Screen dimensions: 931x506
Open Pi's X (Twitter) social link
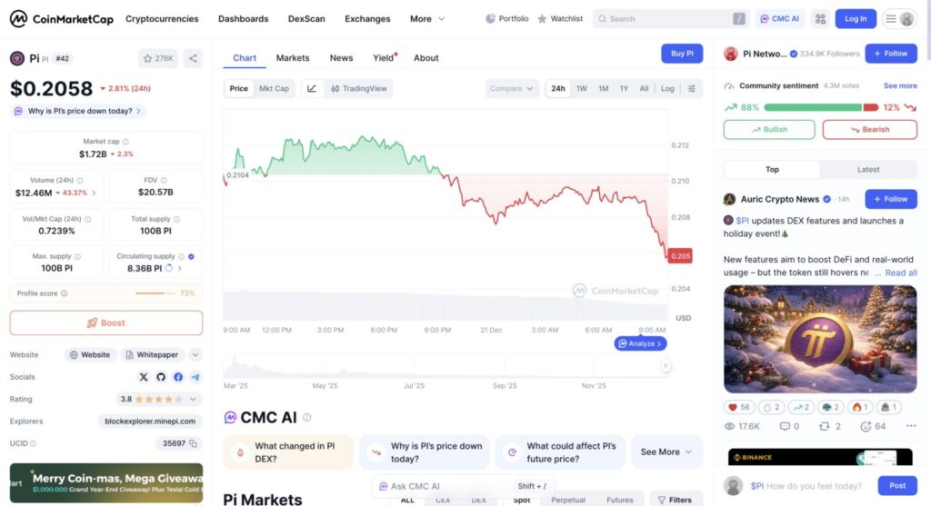point(143,377)
